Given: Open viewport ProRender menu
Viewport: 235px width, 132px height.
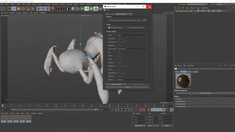Looking at the screenshot, I should click(x=43, y=13).
